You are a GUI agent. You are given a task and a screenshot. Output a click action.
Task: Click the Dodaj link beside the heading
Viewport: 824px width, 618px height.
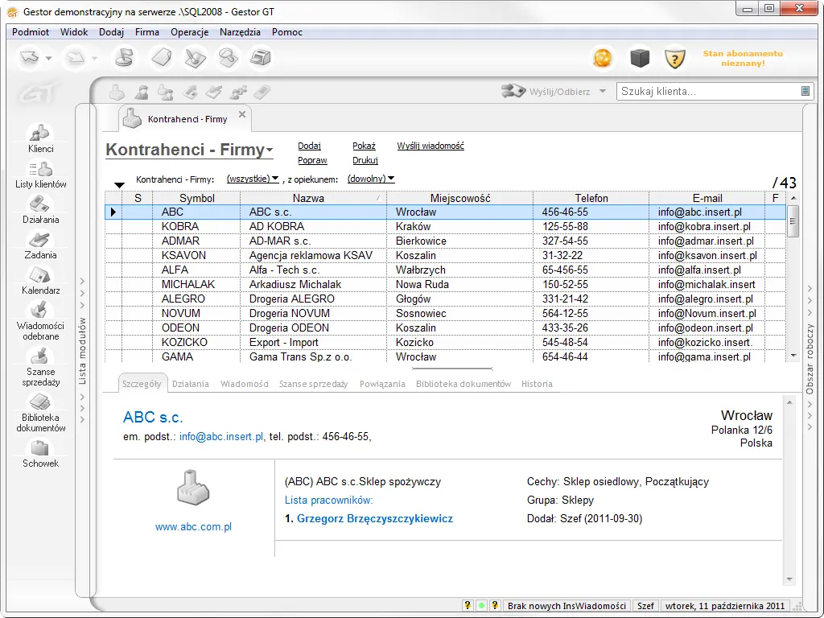(309, 146)
